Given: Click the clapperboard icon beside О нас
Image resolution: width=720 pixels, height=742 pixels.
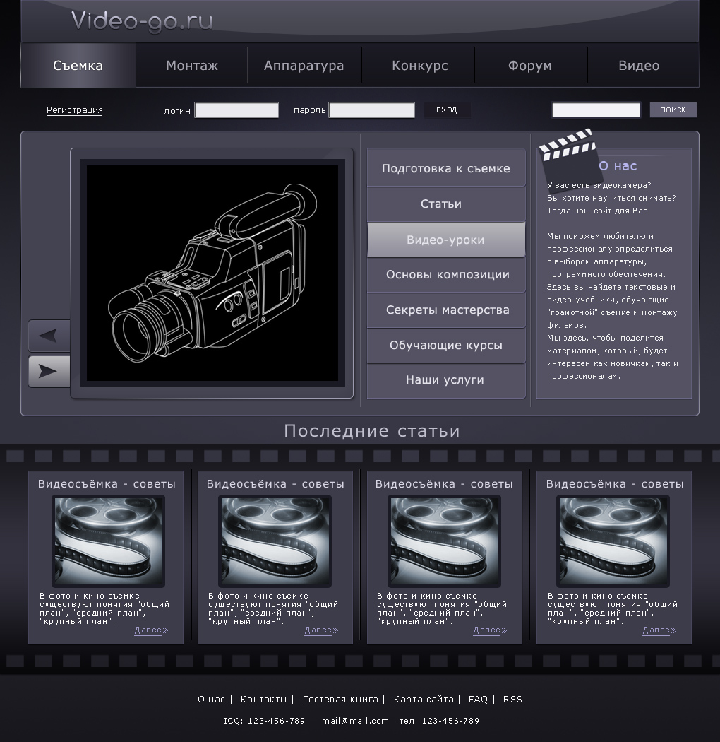Looking at the screenshot, I should click(x=566, y=156).
